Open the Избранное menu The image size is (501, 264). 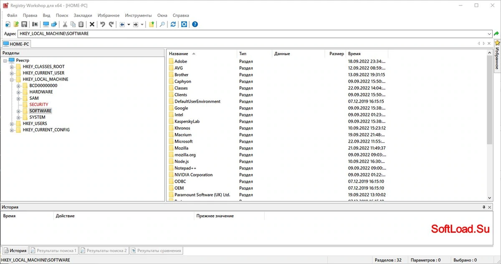(x=109, y=15)
